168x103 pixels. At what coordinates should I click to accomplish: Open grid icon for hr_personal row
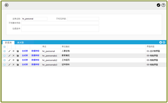point(18,51)
